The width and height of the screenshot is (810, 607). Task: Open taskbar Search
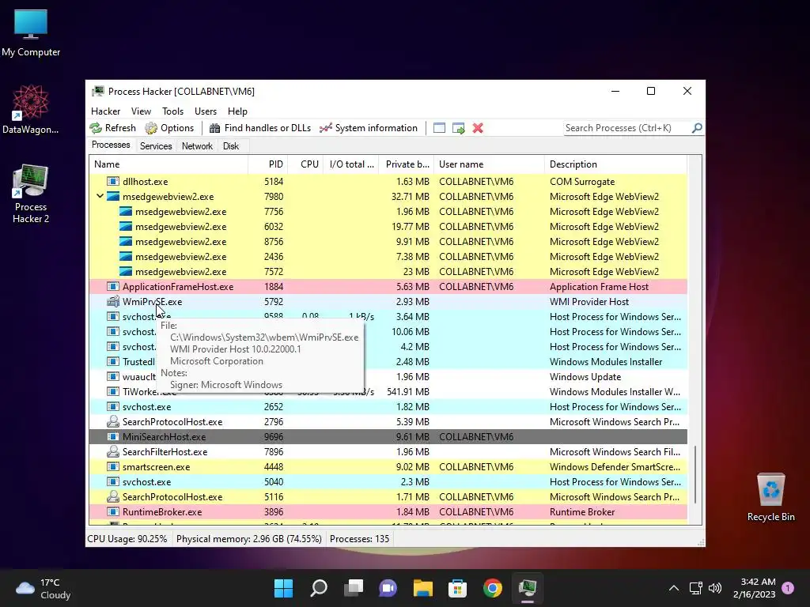(x=319, y=588)
